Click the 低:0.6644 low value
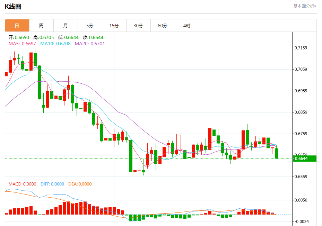 68,37
